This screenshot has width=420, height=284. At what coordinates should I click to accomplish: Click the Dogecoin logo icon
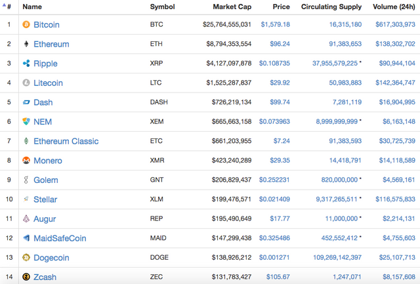click(26, 258)
